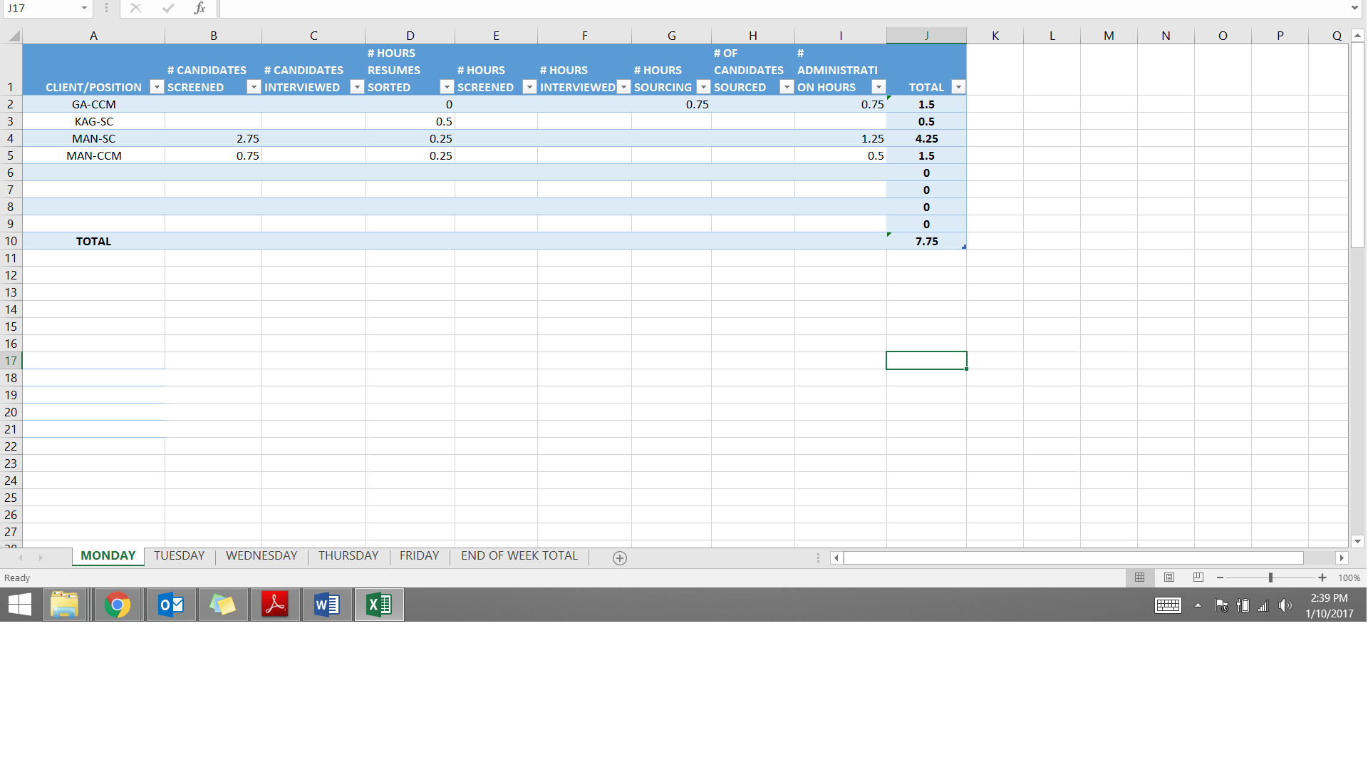Viewport: 1368px width, 770px height.
Task: Click the zoom slider handle
Action: (1270, 577)
